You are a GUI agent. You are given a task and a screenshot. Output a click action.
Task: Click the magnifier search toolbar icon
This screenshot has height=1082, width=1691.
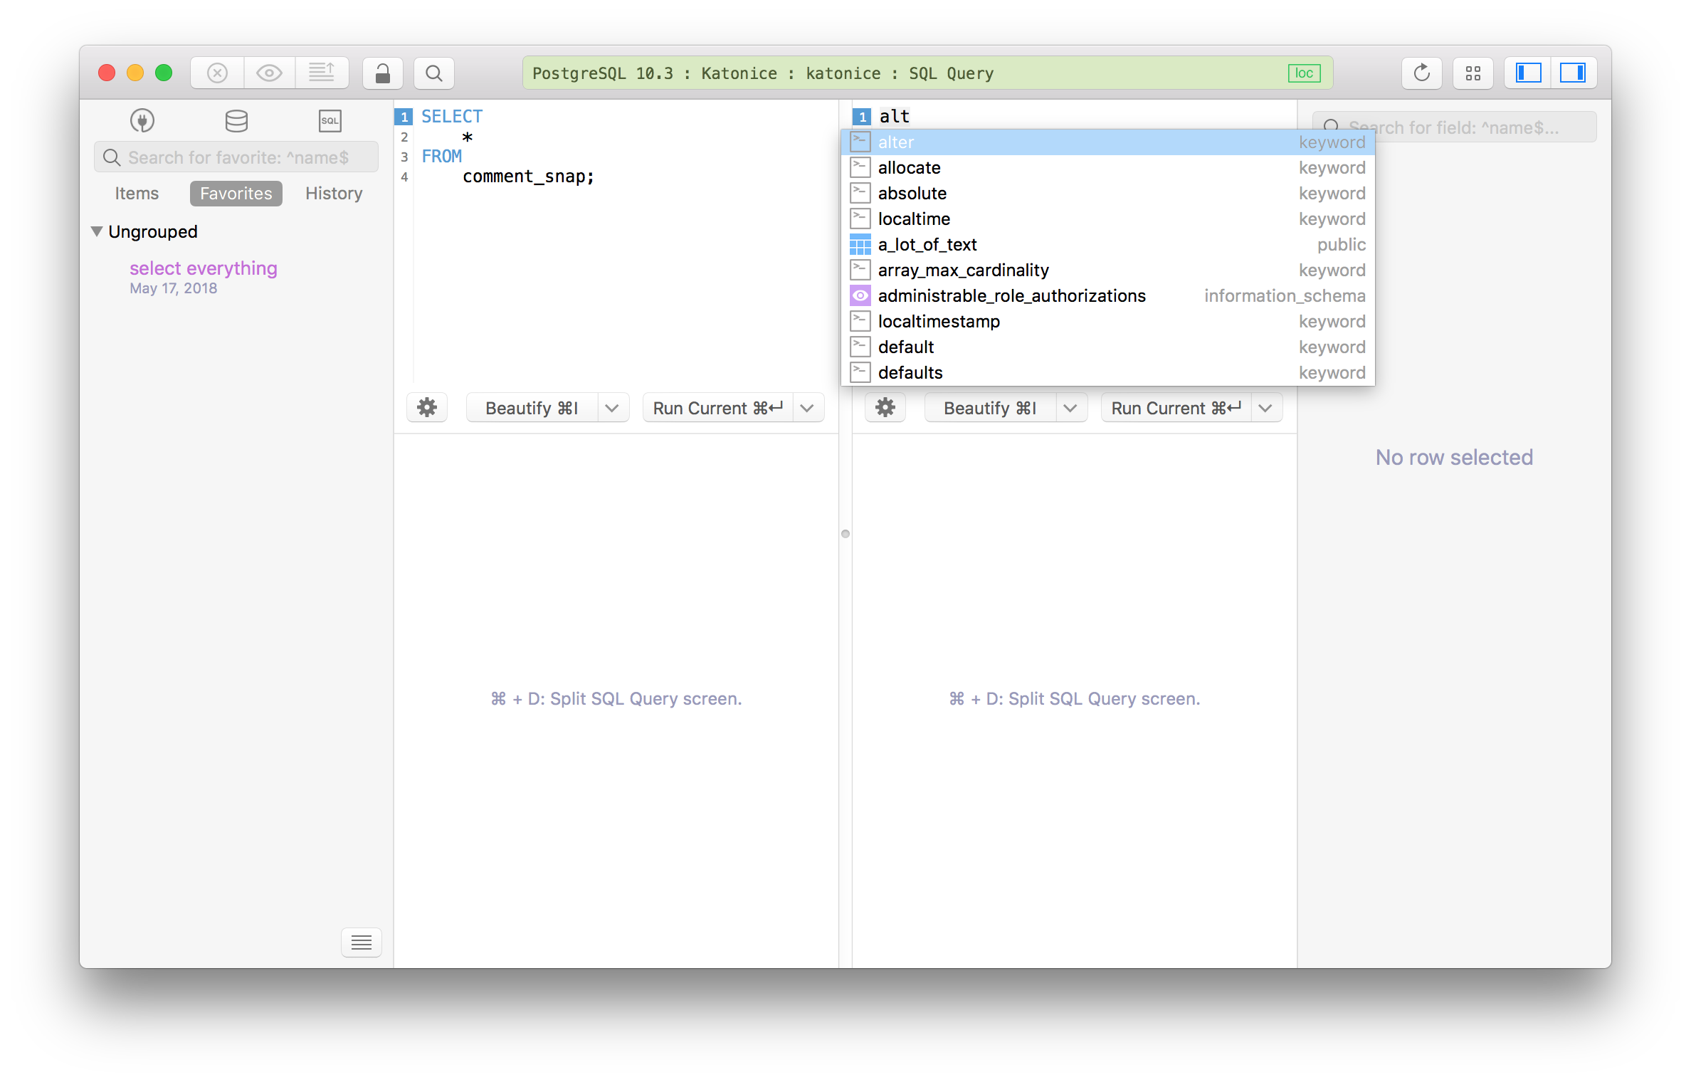coord(433,73)
